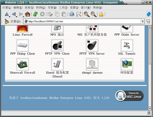
Task: Open PPTP VPN Server icon
Action: click(x=92, y=45)
